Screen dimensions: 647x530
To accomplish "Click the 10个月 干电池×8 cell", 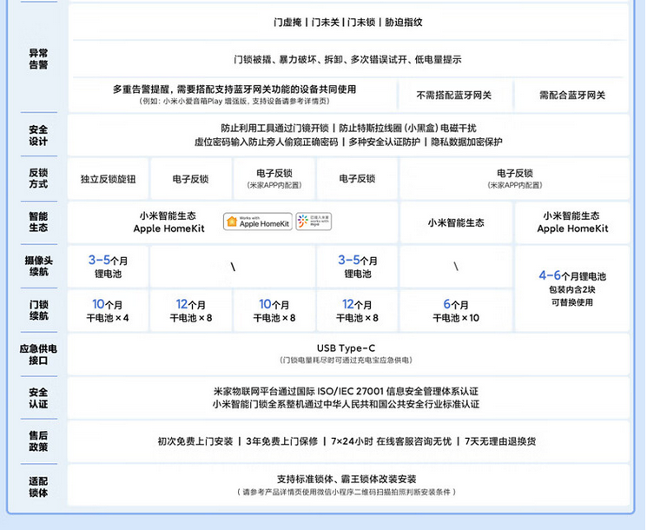I will click(x=274, y=310).
